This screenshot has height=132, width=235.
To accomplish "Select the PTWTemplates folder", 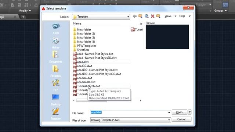I will tap(84, 46).
